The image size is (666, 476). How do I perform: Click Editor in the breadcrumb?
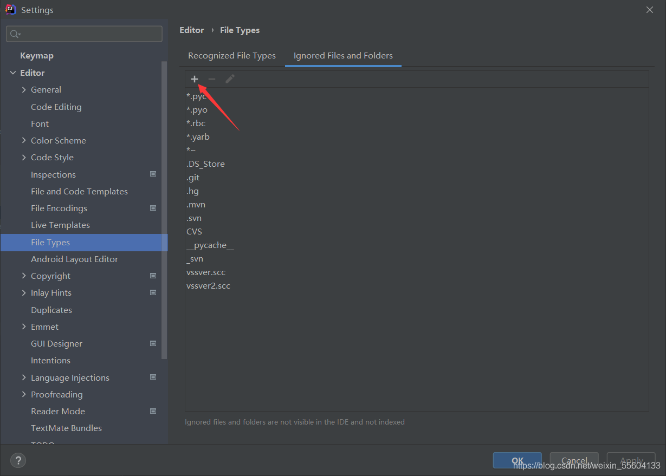[192, 30]
